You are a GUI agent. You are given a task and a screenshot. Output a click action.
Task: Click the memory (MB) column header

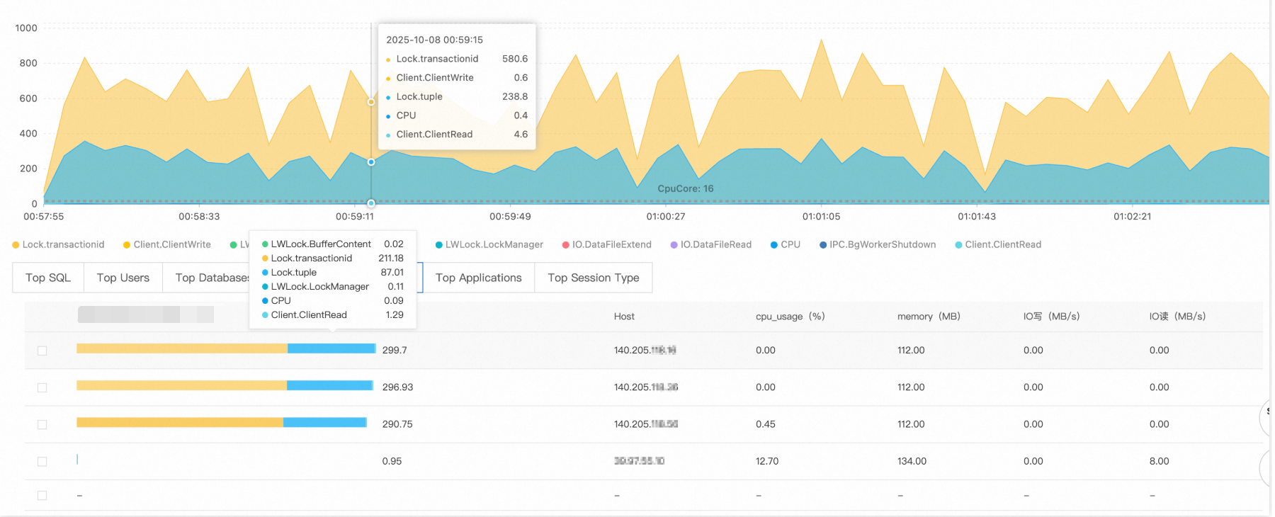click(929, 317)
